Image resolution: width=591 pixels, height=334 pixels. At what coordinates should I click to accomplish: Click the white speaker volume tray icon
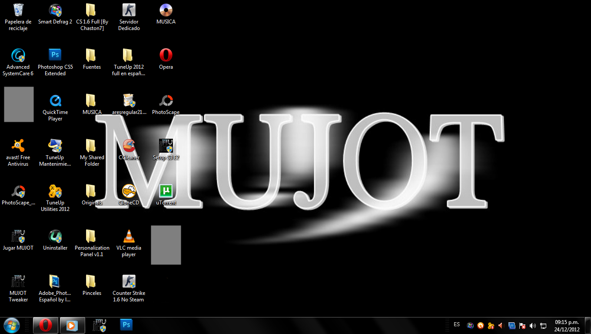[533, 325]
